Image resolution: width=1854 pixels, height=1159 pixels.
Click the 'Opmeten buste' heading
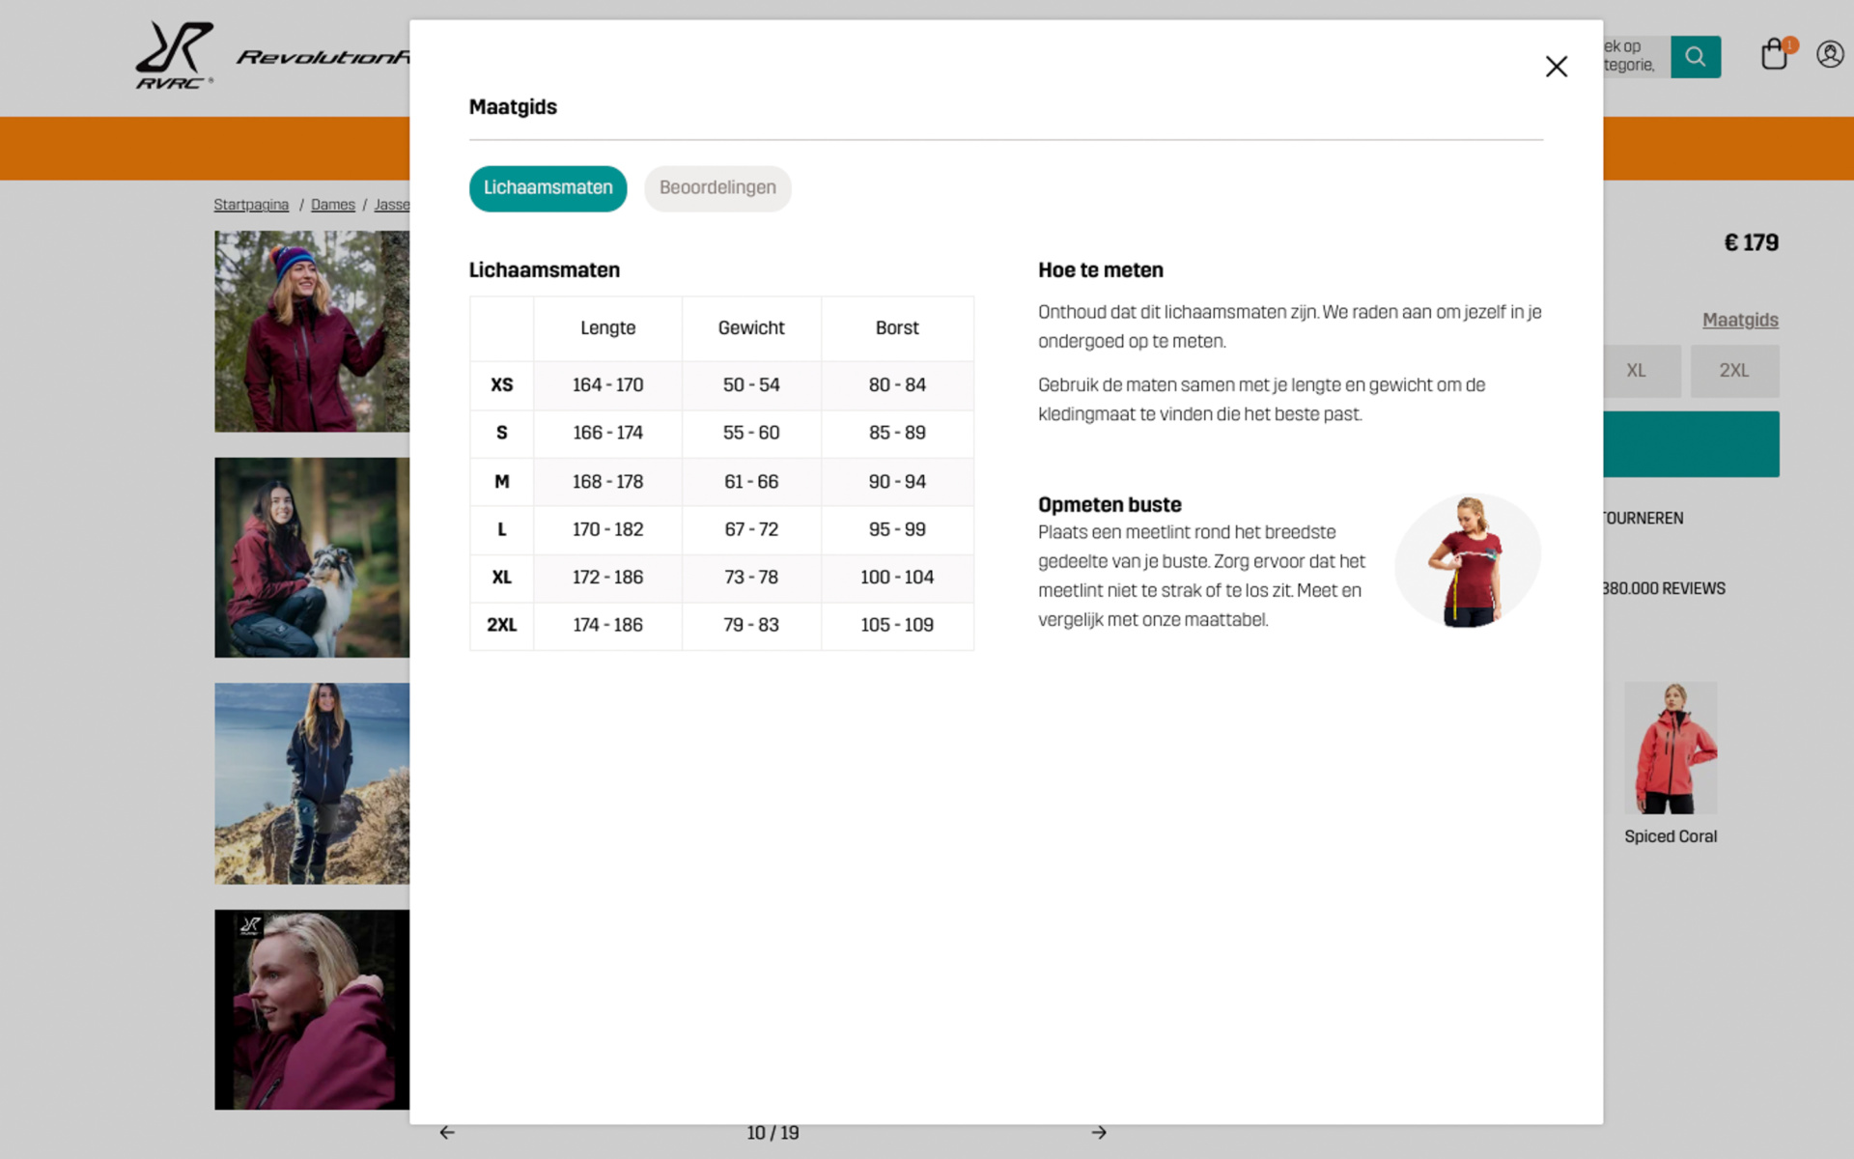click(1110, 505)
